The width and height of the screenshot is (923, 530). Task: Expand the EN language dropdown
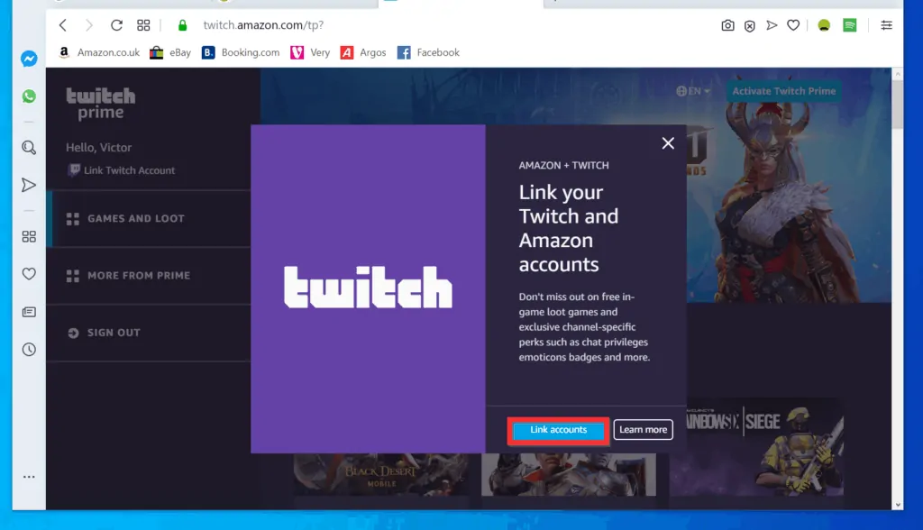click(694, 91)
